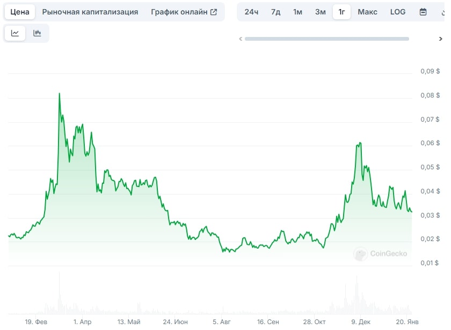The image size is (451, 330).
Task: Toggle the LOG scale option
Action: pyautogui.click(x=398, y=12)
